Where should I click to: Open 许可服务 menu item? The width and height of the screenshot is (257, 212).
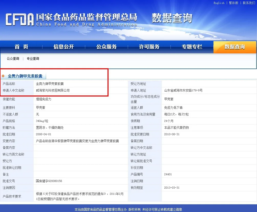coord(149,47)
